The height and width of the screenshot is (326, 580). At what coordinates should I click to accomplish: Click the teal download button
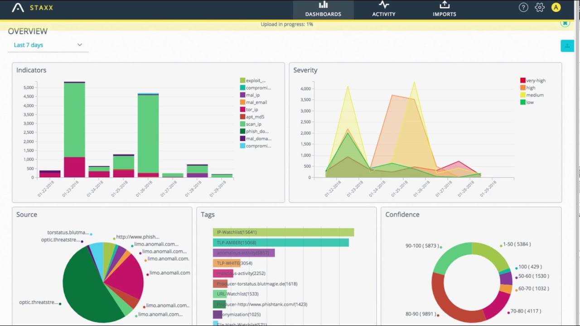[x=567, y=46]
